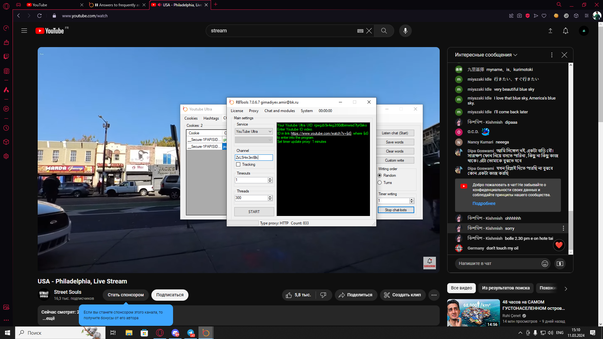Click the YouTube voice search microphone icon
Screen dimensions: 603x339
click(x=405, y=31)
